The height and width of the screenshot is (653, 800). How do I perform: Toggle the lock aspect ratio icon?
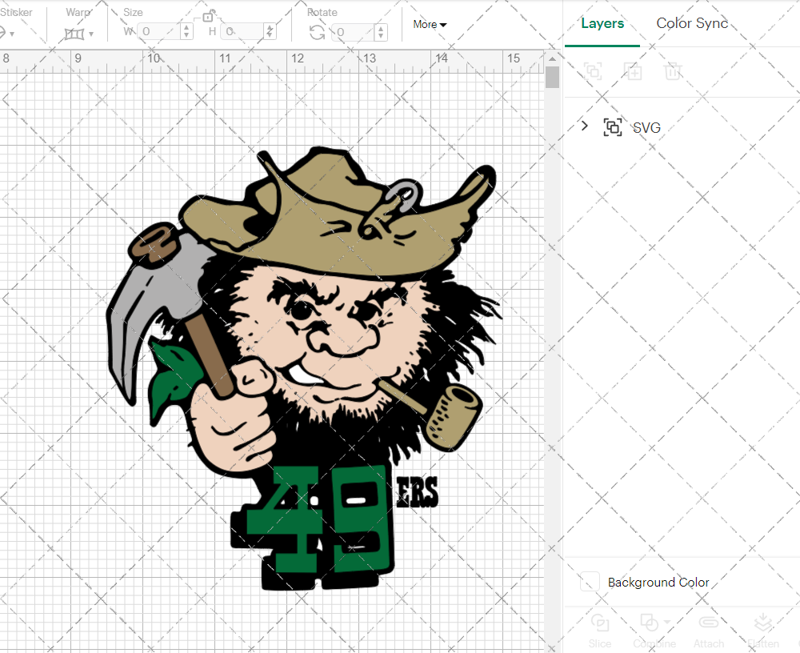point(208,16)
